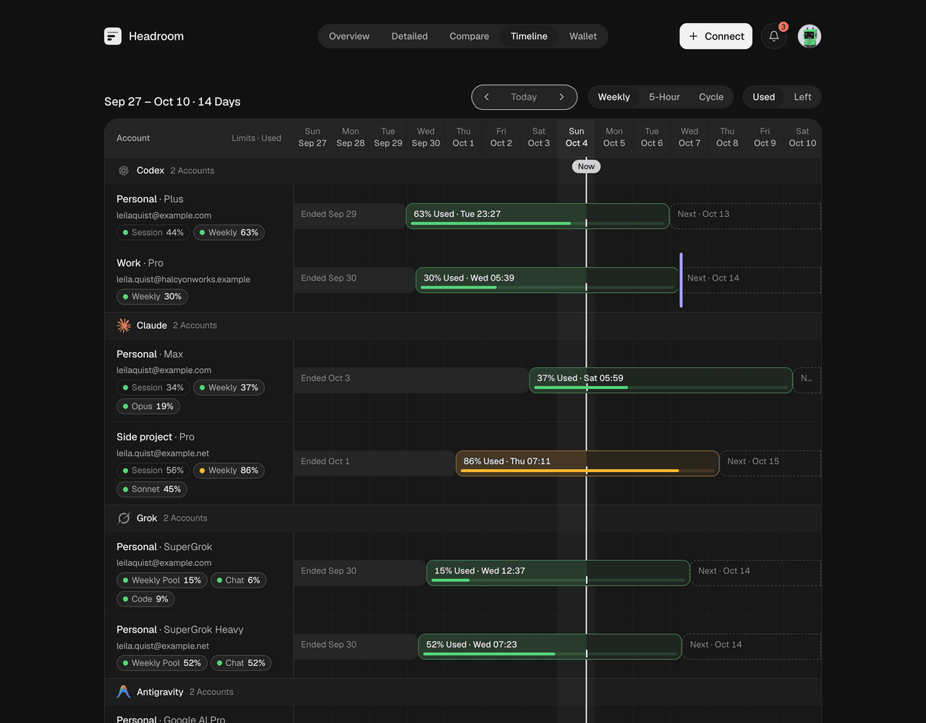Viewport: 926px width, 723px height.
Task: Select the Cycle view mode
Action: (711, 97)
